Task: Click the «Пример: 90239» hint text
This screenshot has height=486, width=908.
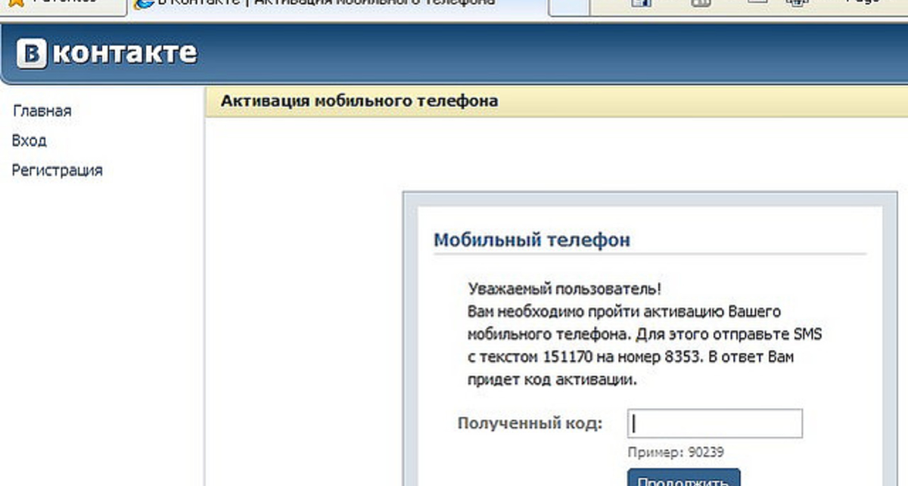Action: [677, 451]
